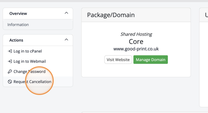Click the www.good-print.co.uk domain text
Viewport: 208px width, 113px height.
[x=136, y=49]
